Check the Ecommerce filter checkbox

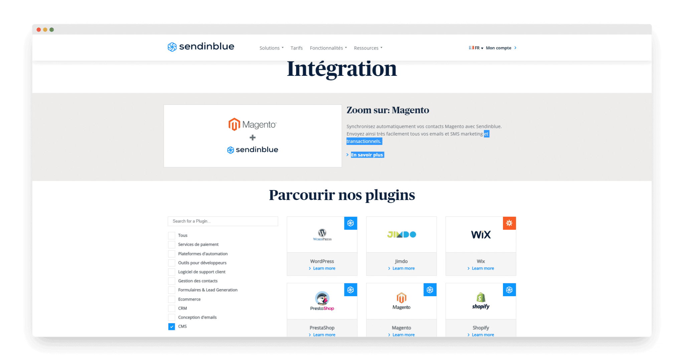click(x=172, y=299)
